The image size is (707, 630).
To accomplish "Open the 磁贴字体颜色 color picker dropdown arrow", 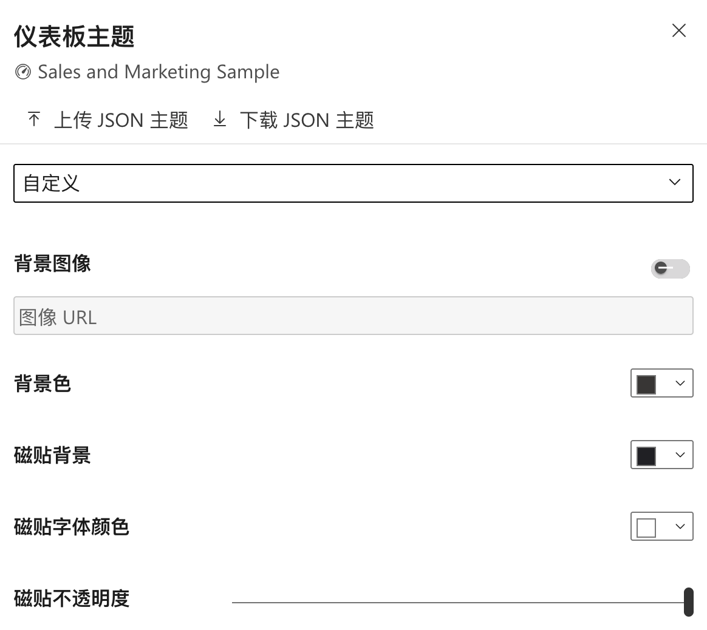I will click(x=678, y=526).
